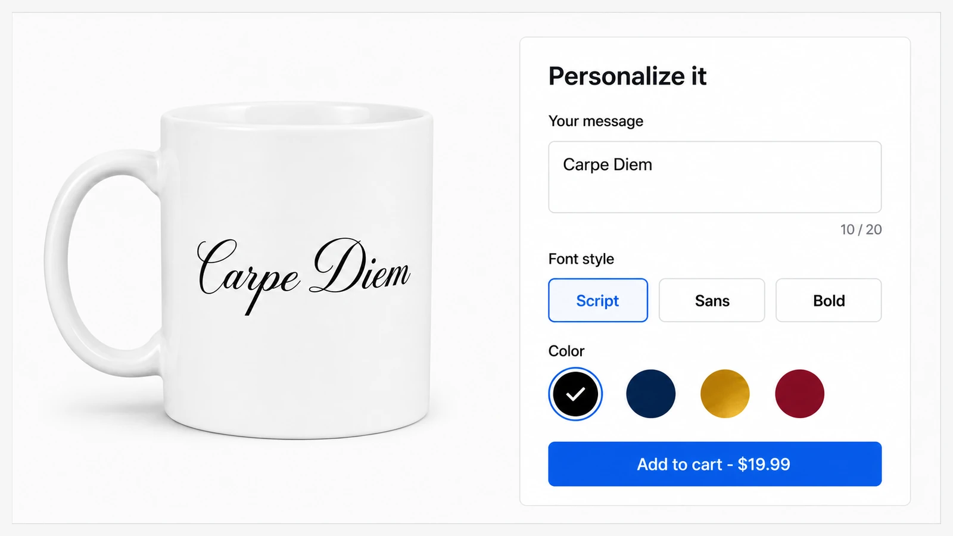The width and height of the screenshot is (953, 536).
Task: Switch font style to Script
Action: point(598,300)
